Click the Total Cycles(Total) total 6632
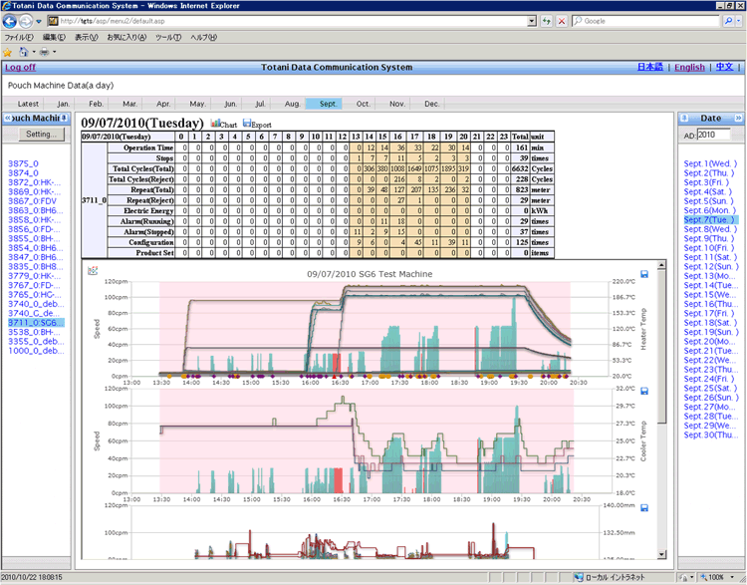 pyautogui.click(x=520, y=168)
